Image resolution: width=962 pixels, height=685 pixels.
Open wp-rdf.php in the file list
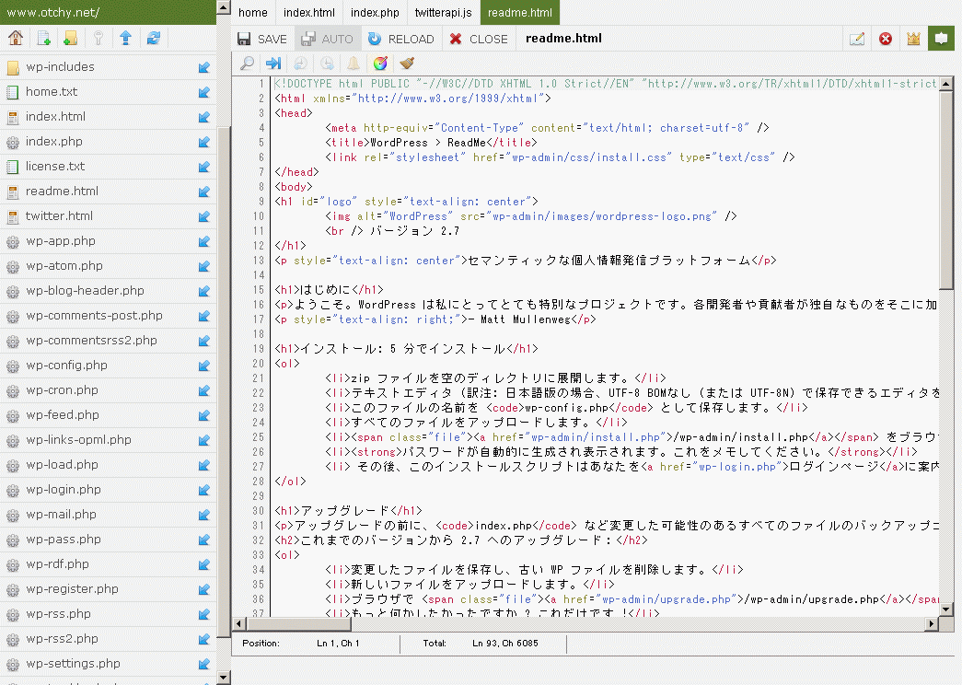pos(57,564)
